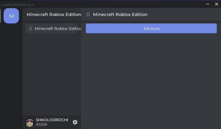Click the hash icon in channel header
The height and width of the screenshot is (129, 221).
tap(88, 14)
